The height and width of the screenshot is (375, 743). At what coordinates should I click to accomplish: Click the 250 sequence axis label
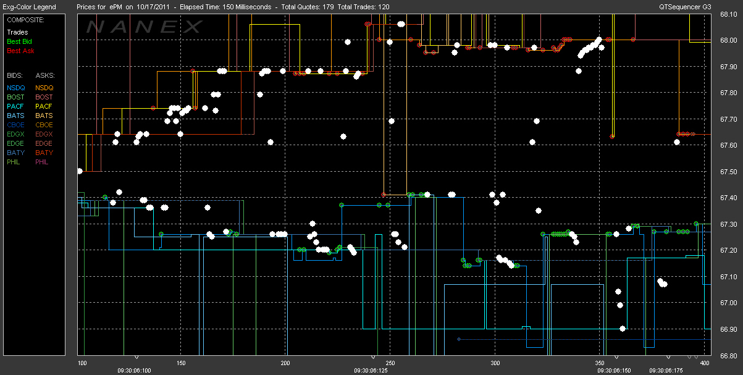(390, 363)
